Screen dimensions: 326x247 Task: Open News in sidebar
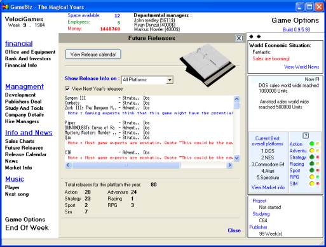coord(11,161)
